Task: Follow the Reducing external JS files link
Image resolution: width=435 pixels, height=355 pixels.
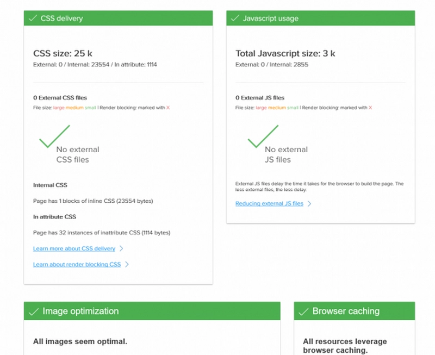Action: [269, 204]
